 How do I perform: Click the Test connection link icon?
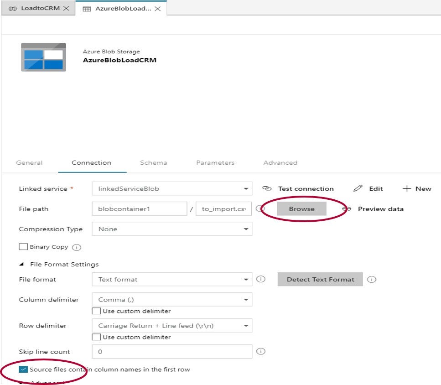[267, 188]
